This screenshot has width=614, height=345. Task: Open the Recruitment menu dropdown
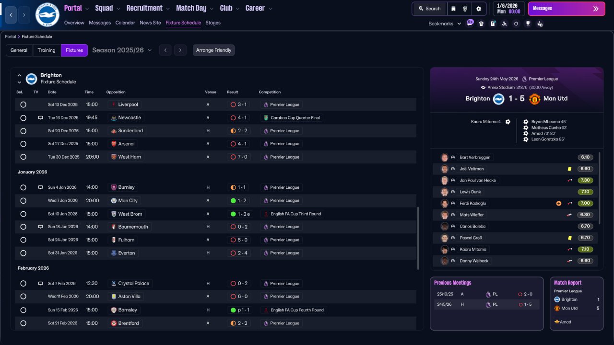point(148,8)
